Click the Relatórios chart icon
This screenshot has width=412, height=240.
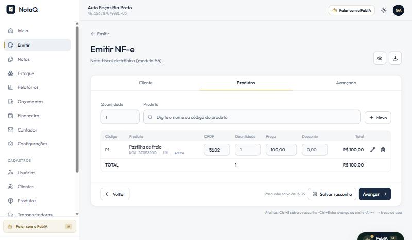[10, 87]
